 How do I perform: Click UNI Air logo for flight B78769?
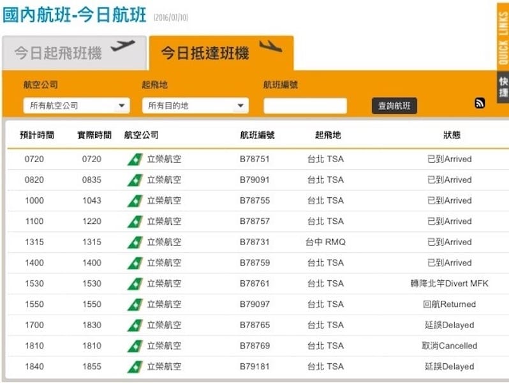[134, 346]
